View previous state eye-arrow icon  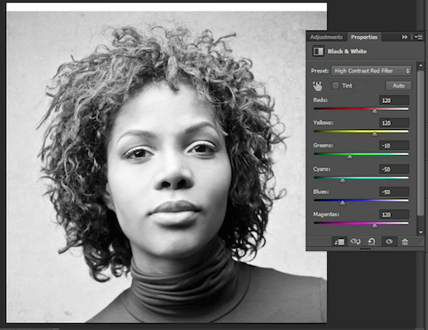pyautogui.click(x=355, y=242)
